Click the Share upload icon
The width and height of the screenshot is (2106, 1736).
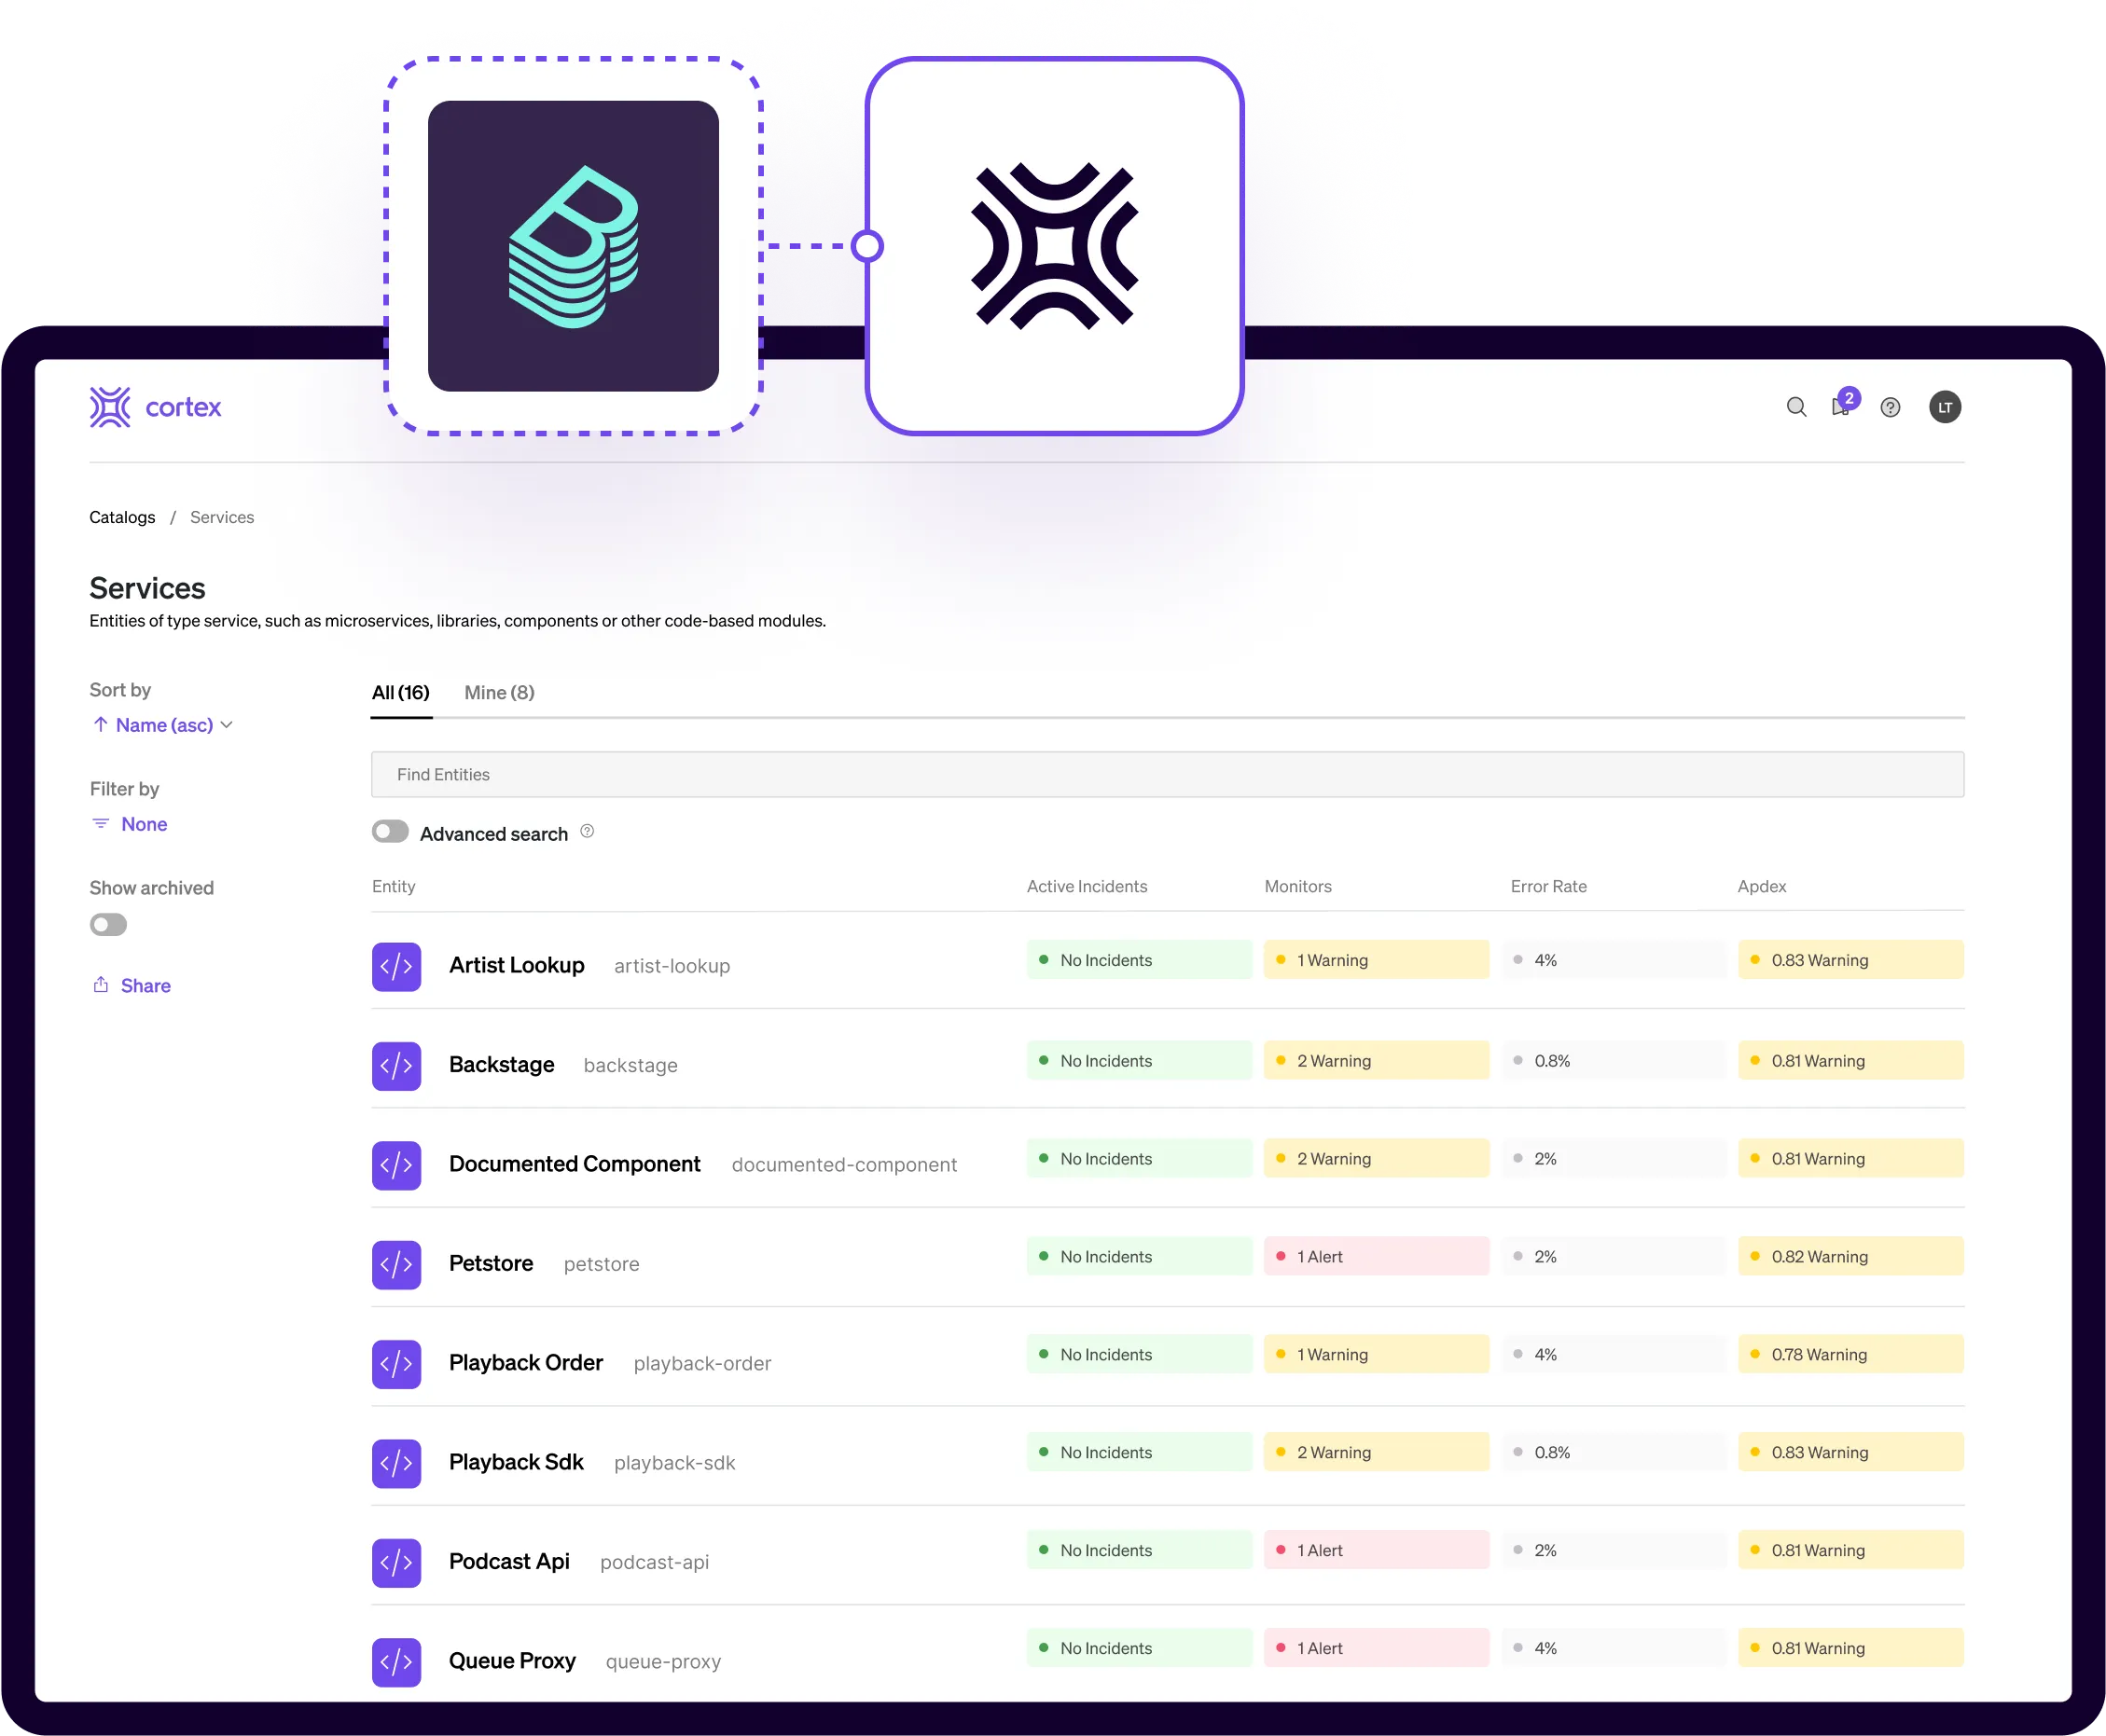[x=100, y=984]
